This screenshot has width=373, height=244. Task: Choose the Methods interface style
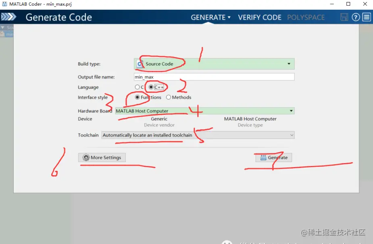pos(169,97)
